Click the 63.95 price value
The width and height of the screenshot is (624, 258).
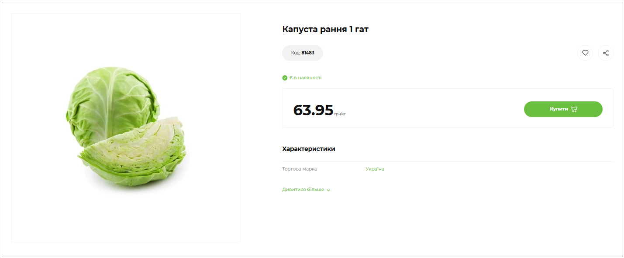[x=313, y=110]
